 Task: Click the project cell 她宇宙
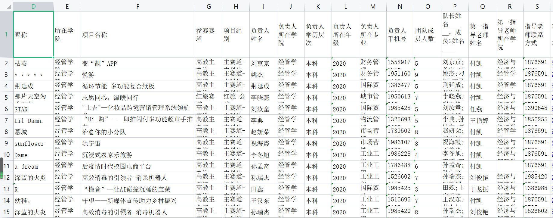pyautogui.click(x=137, y=144)
